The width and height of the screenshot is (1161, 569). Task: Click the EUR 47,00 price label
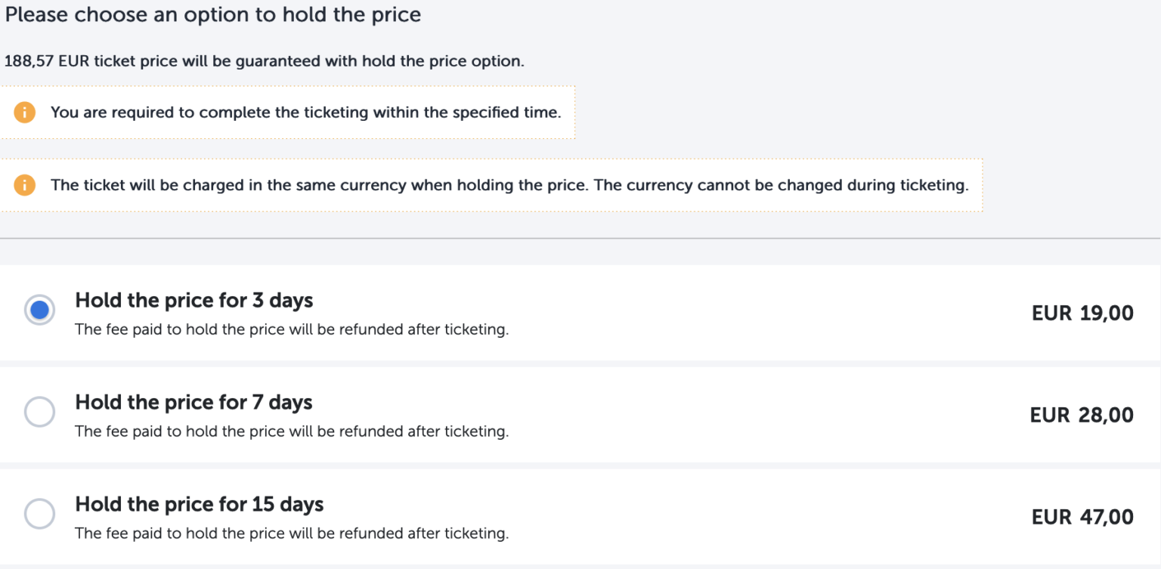(1082, 516)
